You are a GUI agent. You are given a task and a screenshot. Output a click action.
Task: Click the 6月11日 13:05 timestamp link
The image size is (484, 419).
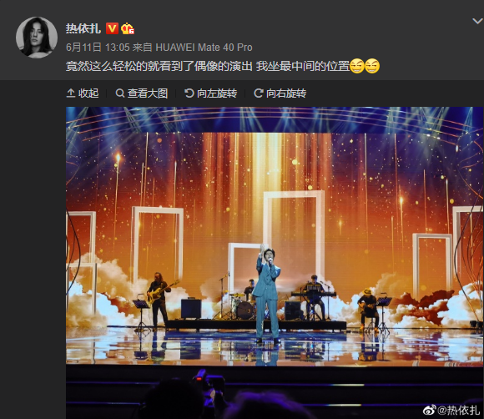tap(98, 48)
